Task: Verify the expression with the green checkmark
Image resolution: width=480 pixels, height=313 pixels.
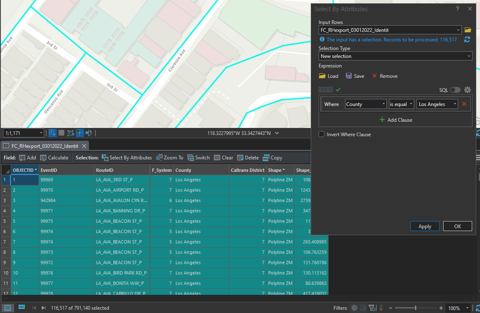Action: coord(338,90)
